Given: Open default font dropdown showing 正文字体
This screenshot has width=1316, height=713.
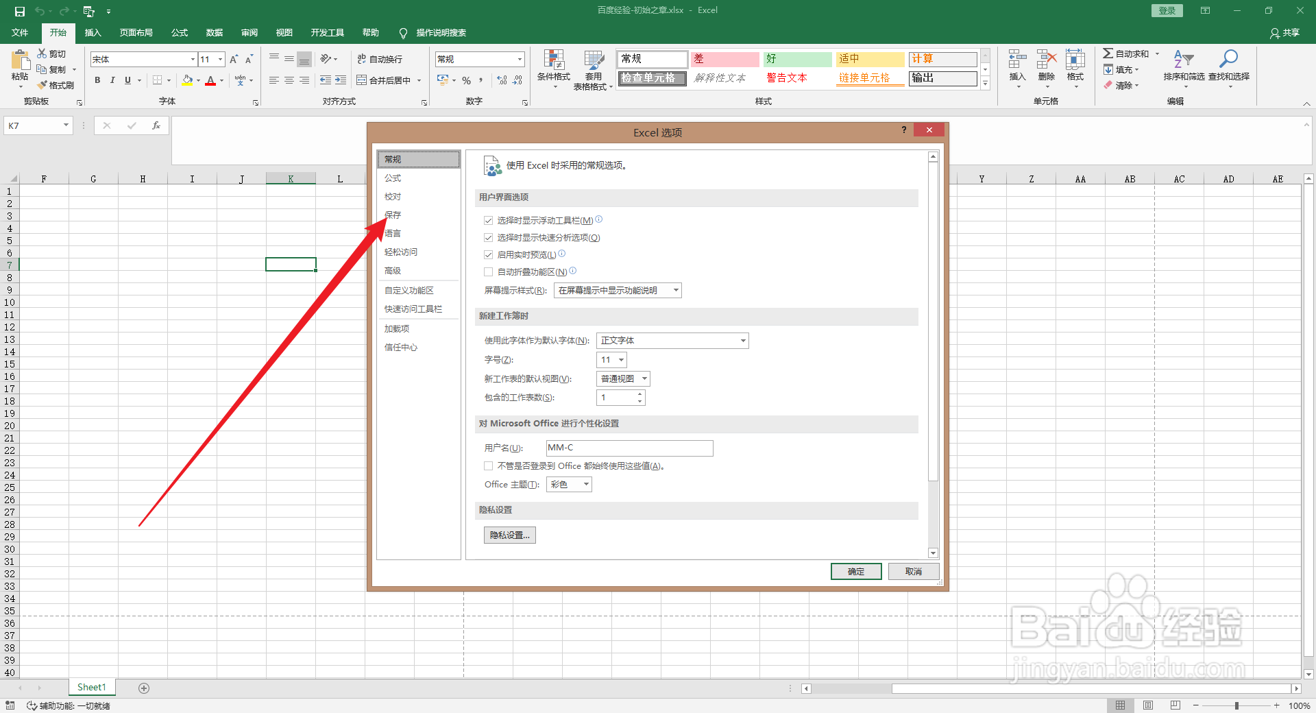Looking at the screenshot, I should point(672,341).
